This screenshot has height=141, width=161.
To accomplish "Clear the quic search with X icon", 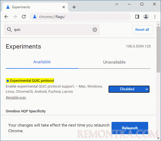I will [95, 30].
